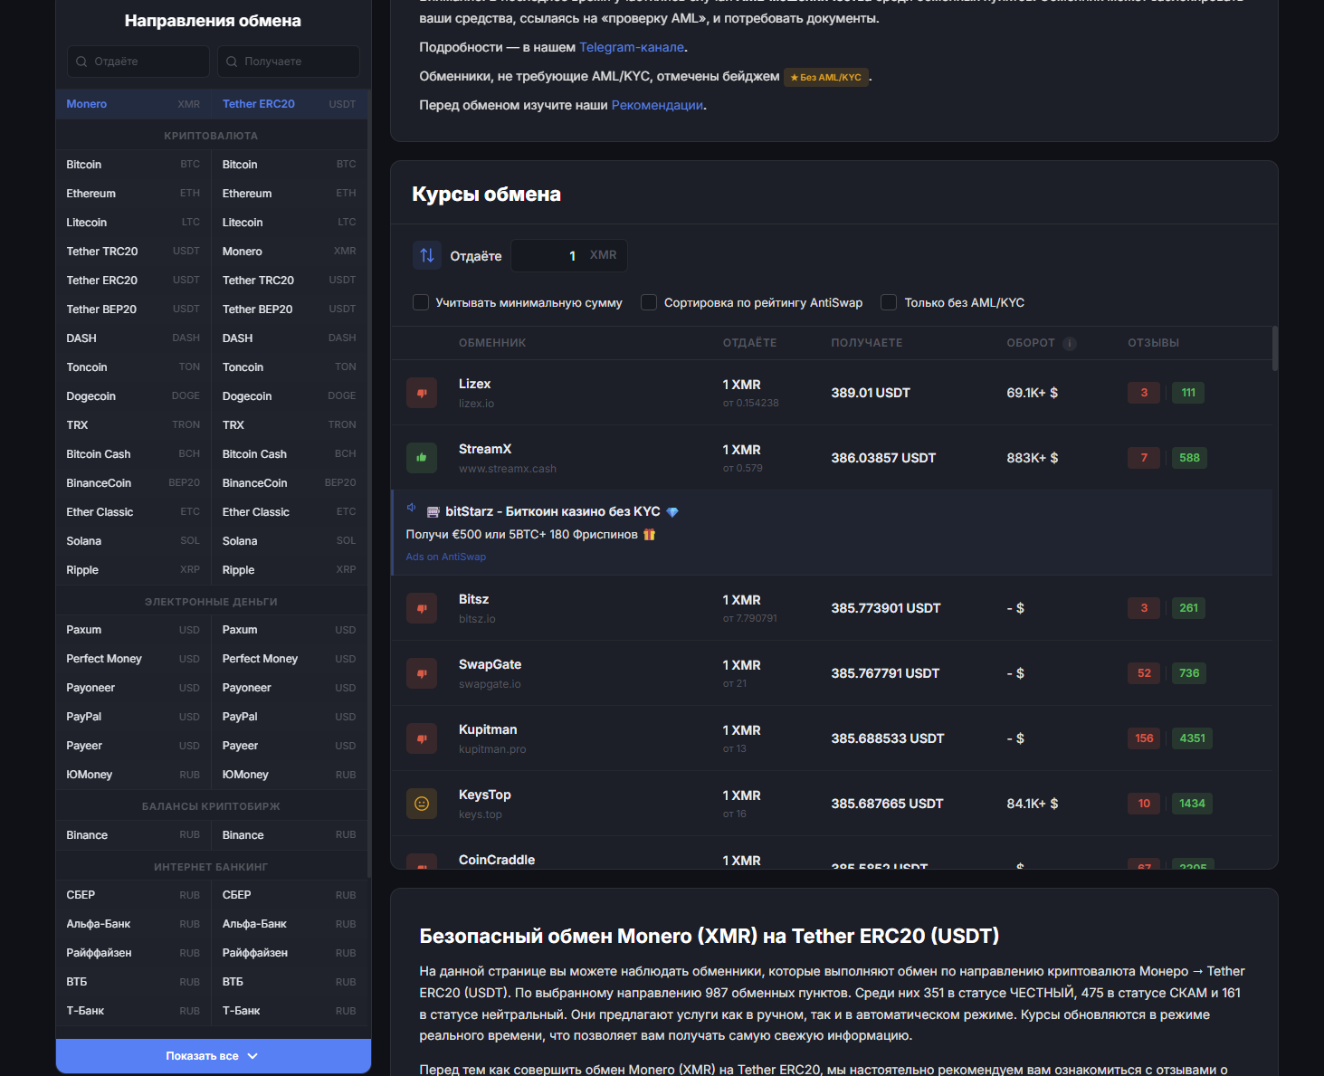Click the thumbs-up icon next to StreamX
This screenshot has width=1324, height=1076.
[x=422, y=458]
